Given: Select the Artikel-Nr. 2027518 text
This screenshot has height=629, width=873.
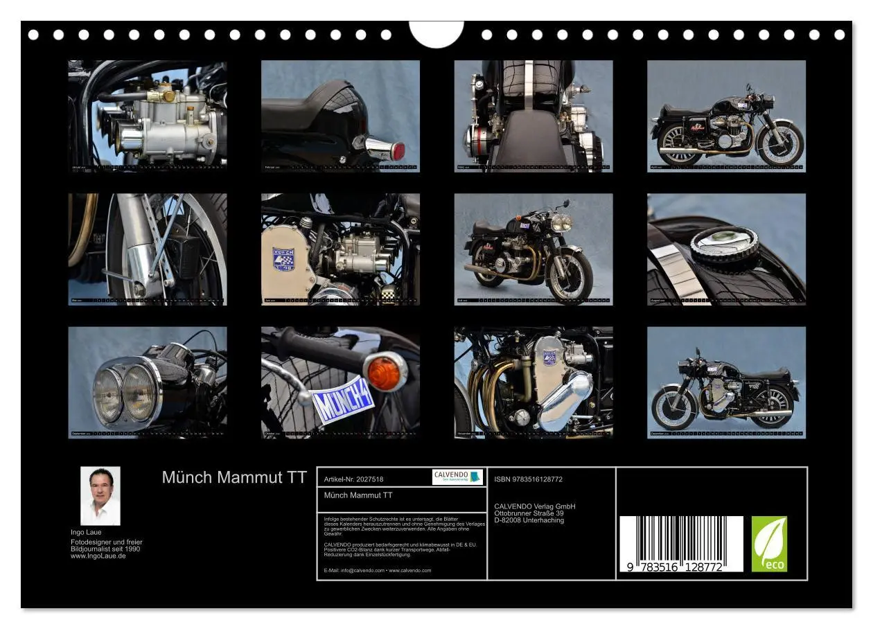Looking at the screenshot, I should click(353, 479).
